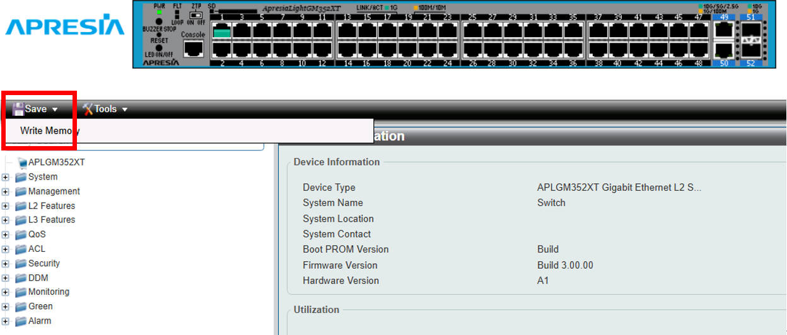The width and height of the screenshot is (787, 335).
Task: Expand the QoS tree node
Action: (6, 235)
